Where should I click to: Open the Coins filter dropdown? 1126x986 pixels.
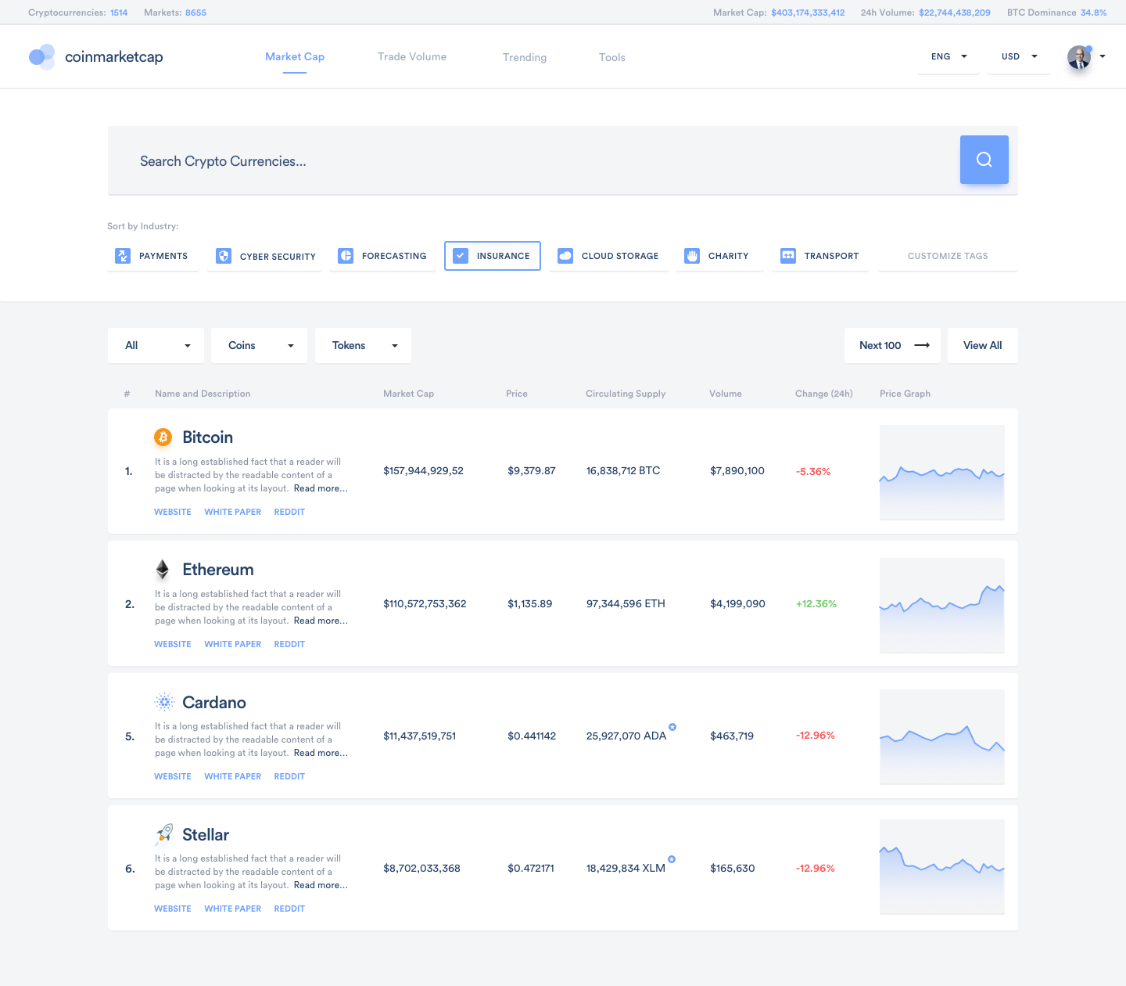click(260, 345)
